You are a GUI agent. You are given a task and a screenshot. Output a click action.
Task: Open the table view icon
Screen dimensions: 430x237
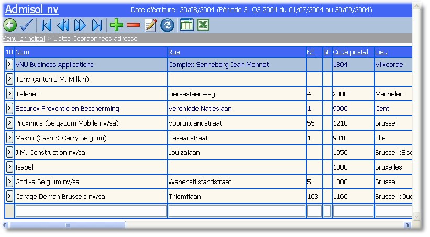[x=187, y=25]
